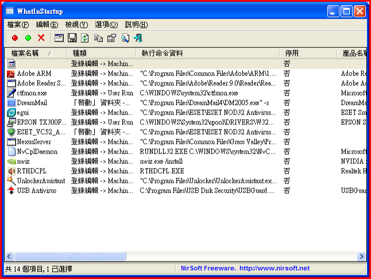Sort by the 停用 column header

coord(292,53)
